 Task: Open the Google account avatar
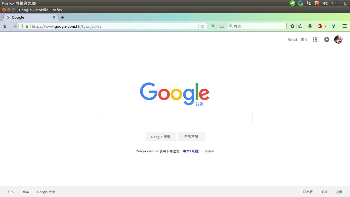(338, 40)
